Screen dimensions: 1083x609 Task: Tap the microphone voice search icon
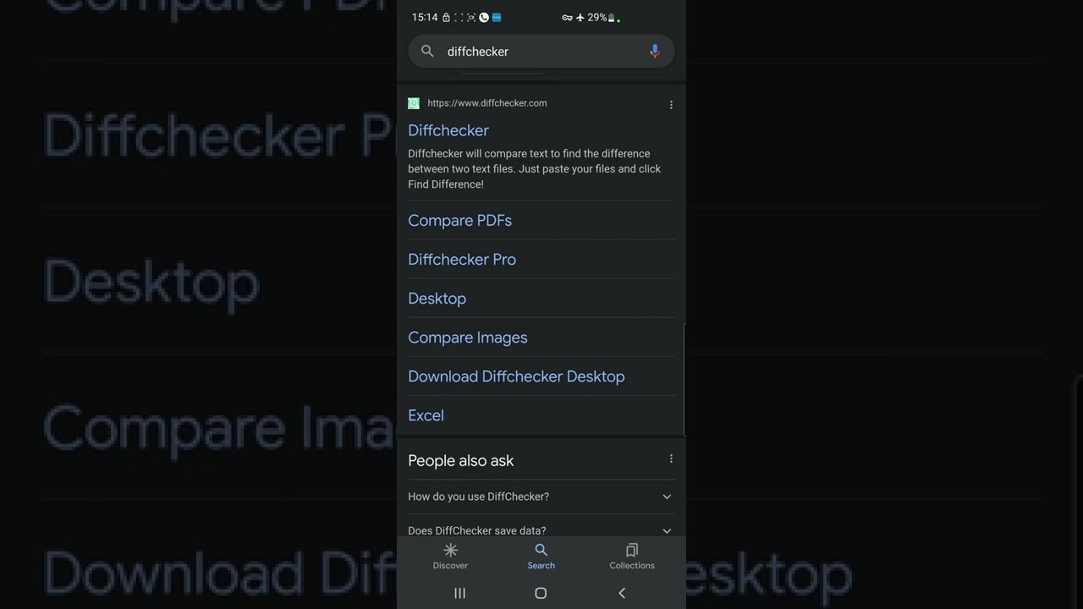pyautogui.click(x=654, y=52)
